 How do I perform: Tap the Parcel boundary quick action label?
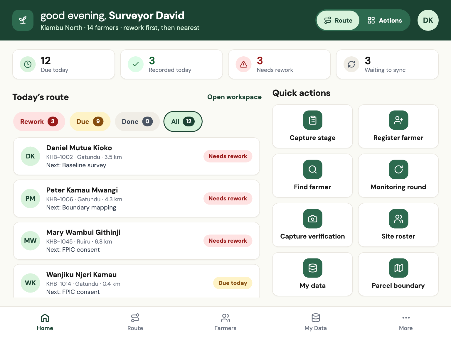pyautogui.click(x=398, y=286)
